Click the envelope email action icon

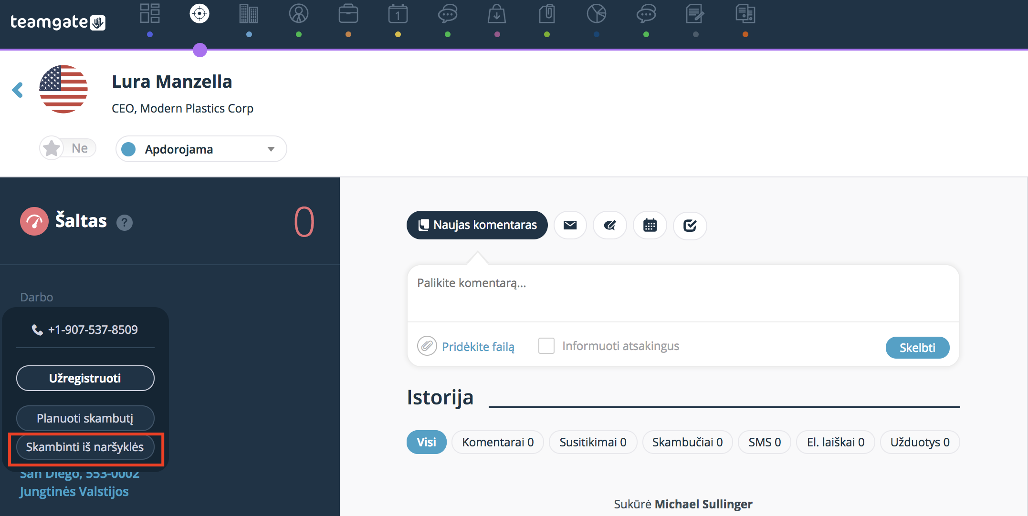point(570,225)
